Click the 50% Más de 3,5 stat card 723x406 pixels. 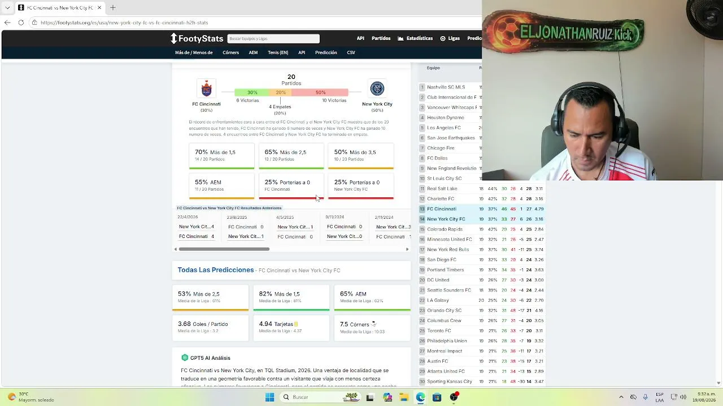(361, 156)
